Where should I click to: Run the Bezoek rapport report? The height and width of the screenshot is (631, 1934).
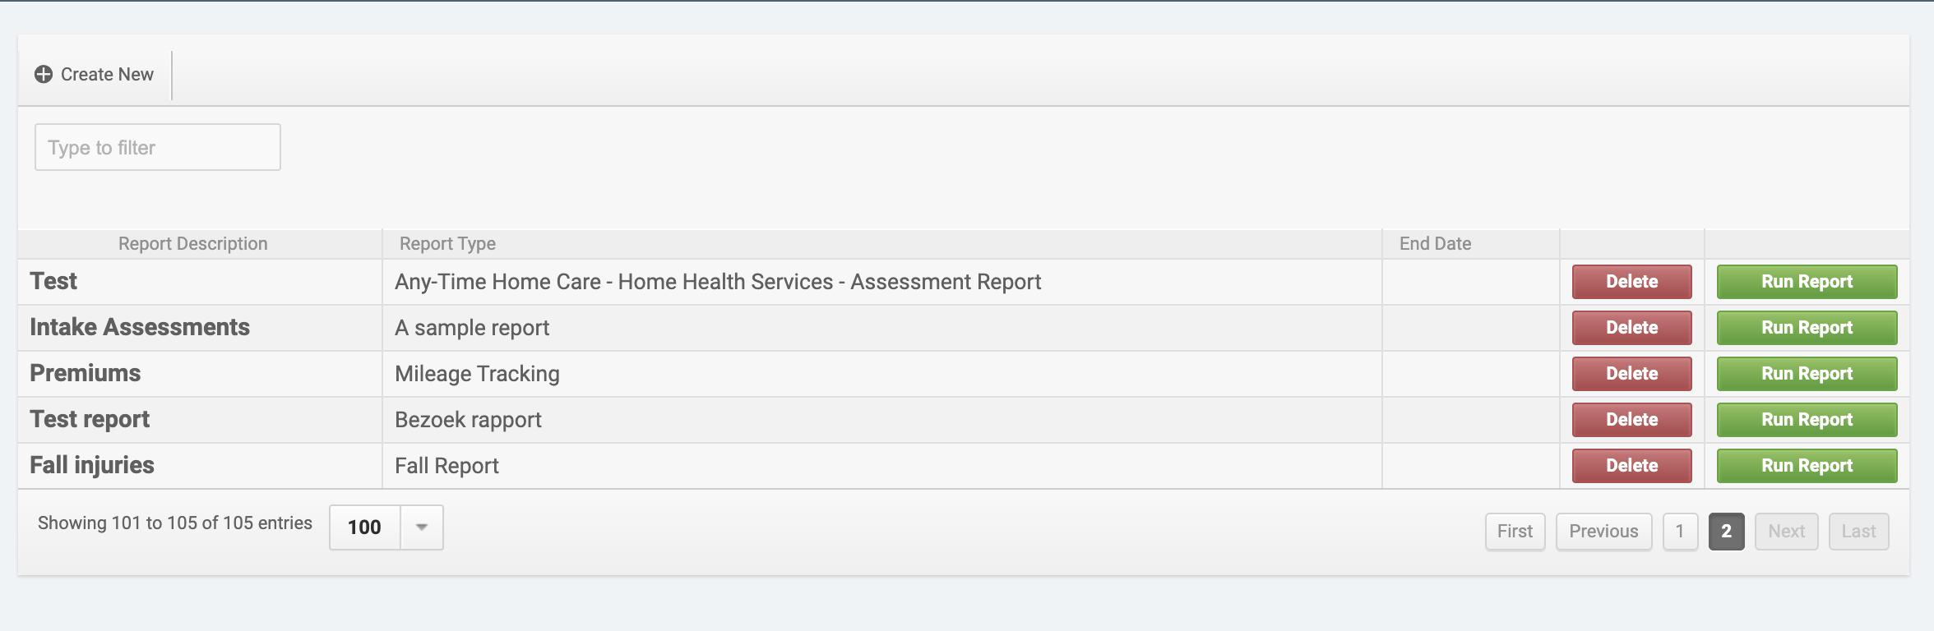coord(1807,420)
